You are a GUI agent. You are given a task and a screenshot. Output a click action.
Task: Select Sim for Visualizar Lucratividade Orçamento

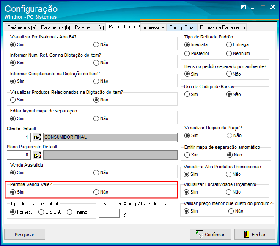pyautogui.click(x=190, y=192)
